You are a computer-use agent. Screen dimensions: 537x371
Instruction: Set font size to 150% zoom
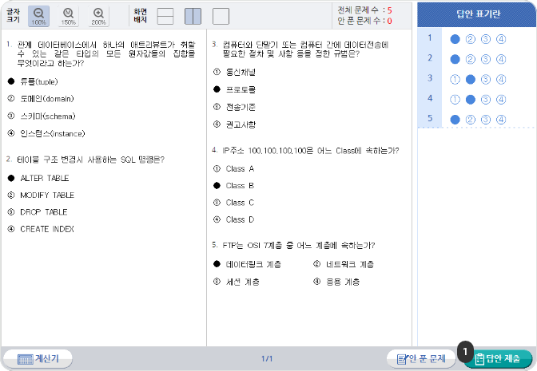[x=69, y=15]
